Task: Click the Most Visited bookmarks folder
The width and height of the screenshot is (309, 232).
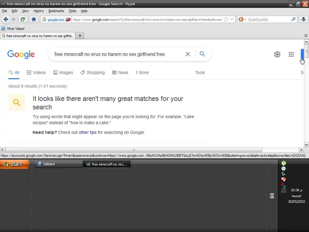Action: pyautogui.click(x=13, y=29)
